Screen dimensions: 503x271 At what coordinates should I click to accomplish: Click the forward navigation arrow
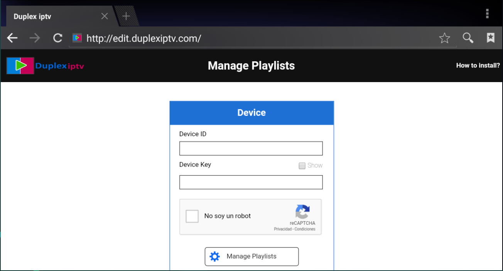coord(35,38)
